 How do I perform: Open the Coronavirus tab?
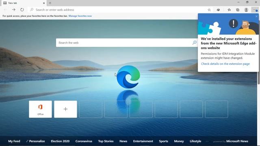click(x=84, y=141)
